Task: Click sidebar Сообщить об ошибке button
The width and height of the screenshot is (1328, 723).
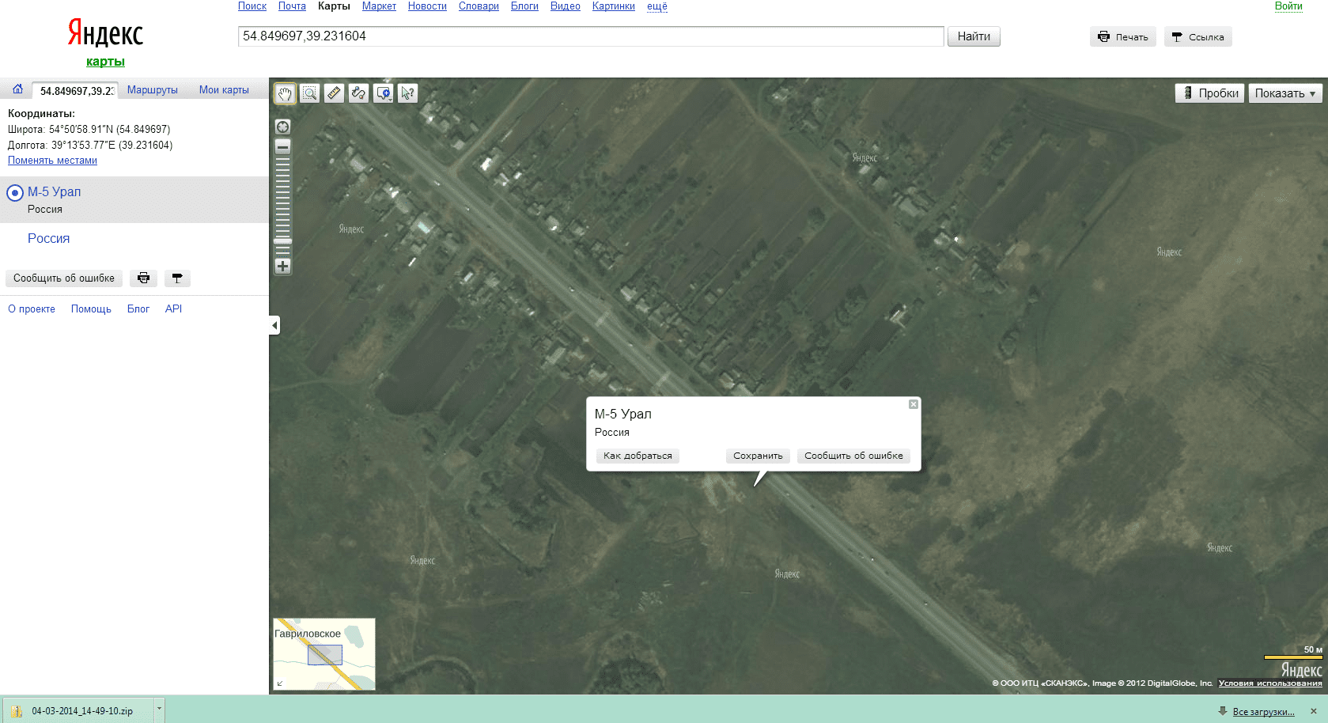Action: (x=64, y=278)
